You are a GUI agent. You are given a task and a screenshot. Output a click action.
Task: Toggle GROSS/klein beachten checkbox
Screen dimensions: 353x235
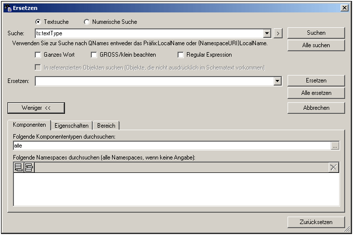(94, 55)
